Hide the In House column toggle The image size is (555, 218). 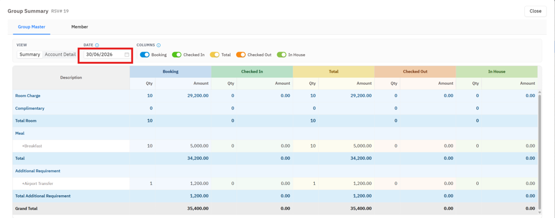[x=282, y=55]
